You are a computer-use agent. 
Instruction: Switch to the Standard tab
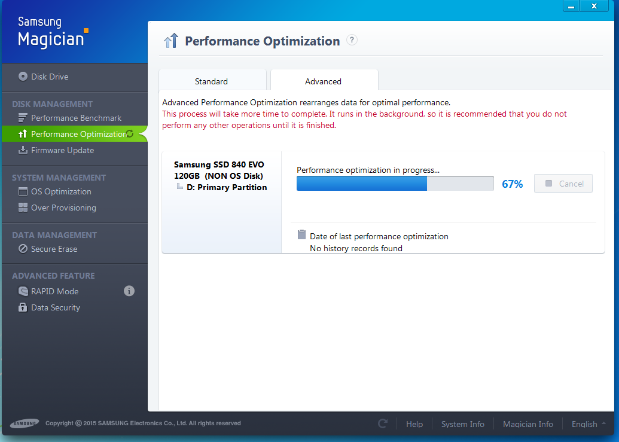212,81
